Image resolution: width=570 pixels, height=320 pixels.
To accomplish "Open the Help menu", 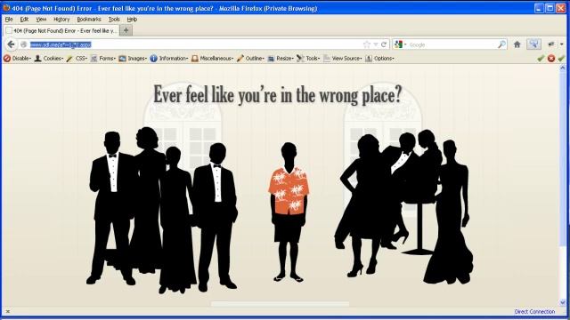I will [132, 20].
